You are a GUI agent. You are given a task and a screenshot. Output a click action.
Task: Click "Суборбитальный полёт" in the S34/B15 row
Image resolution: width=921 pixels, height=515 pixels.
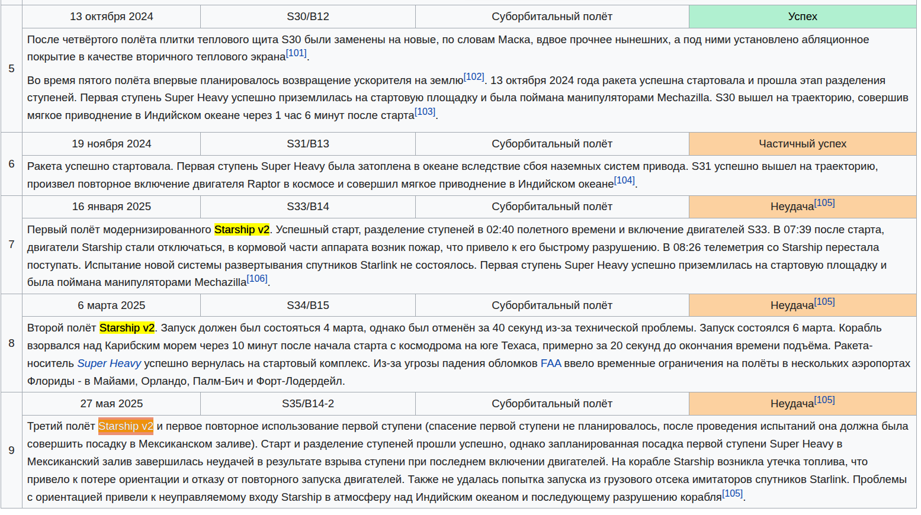point(552,305)
